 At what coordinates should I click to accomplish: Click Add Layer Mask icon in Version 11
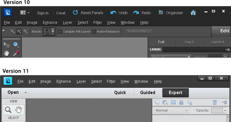173,102
